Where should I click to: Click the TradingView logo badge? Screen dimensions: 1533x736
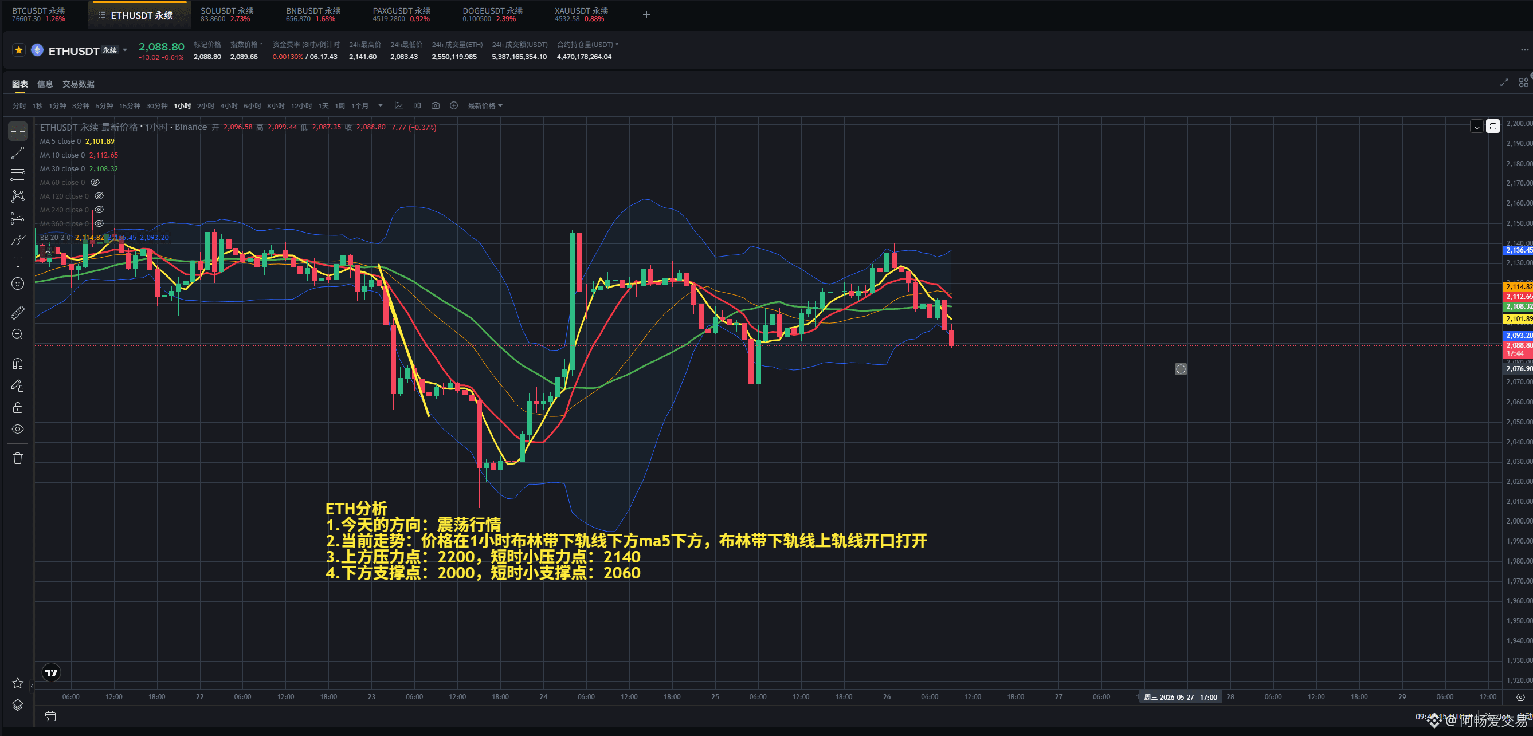tap(52, 672)
